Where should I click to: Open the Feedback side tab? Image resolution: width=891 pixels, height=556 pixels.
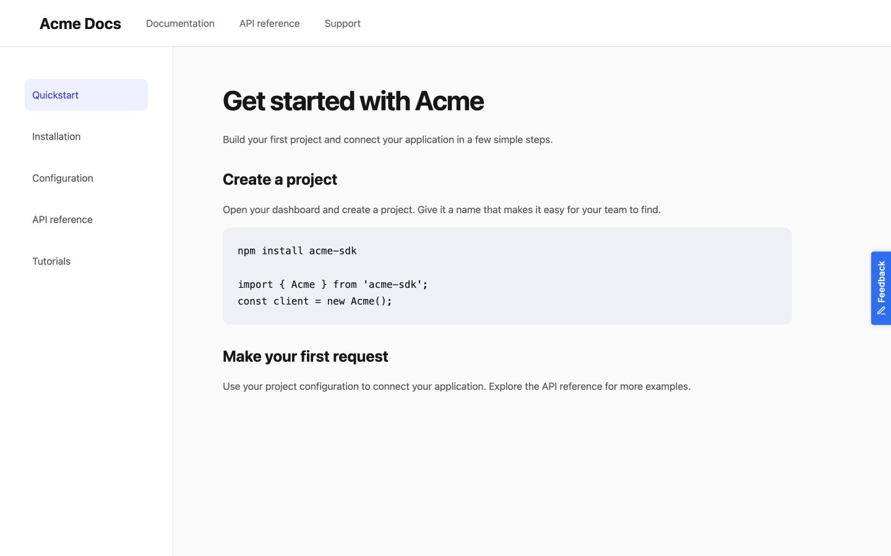tap(881, 288)
